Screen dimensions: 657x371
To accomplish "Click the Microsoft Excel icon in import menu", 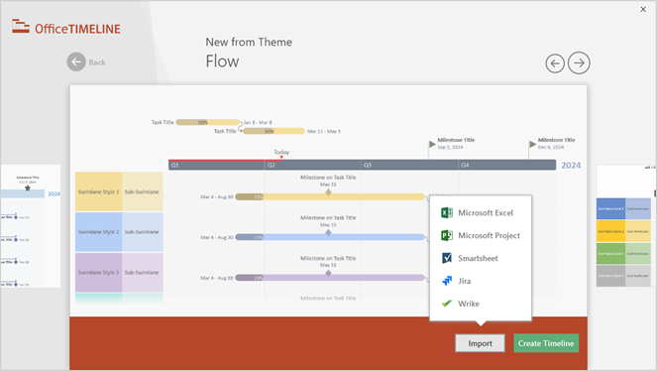I will [x=447, y=212].
